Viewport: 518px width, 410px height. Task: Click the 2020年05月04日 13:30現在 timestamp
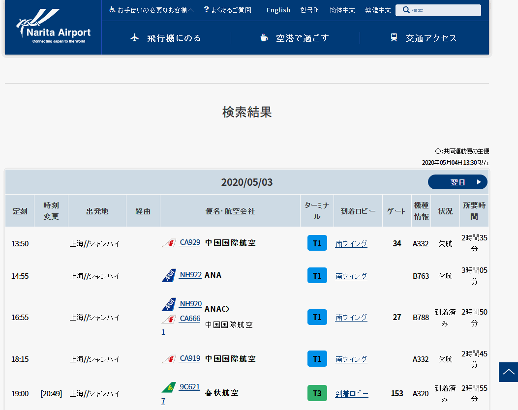[455, 162]
